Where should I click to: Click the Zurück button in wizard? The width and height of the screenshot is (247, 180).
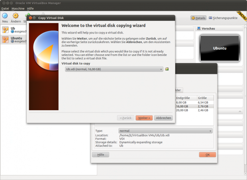click(125, 118)
